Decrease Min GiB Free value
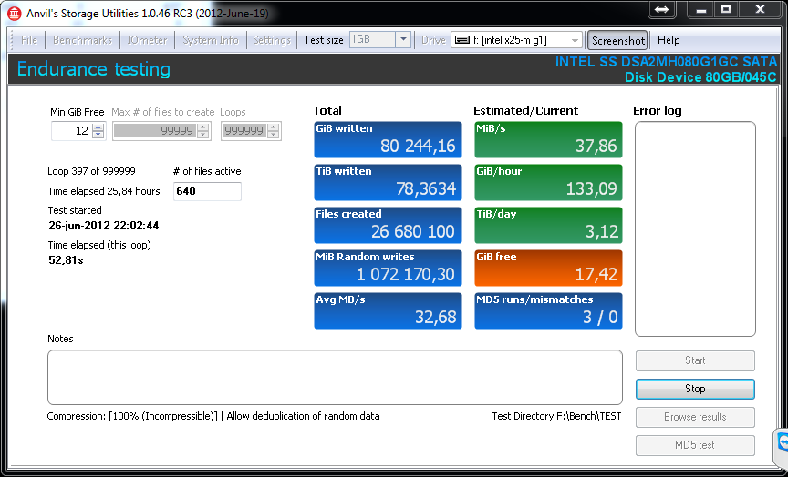This screenshot has width=788, height=477. pos(98,135)
